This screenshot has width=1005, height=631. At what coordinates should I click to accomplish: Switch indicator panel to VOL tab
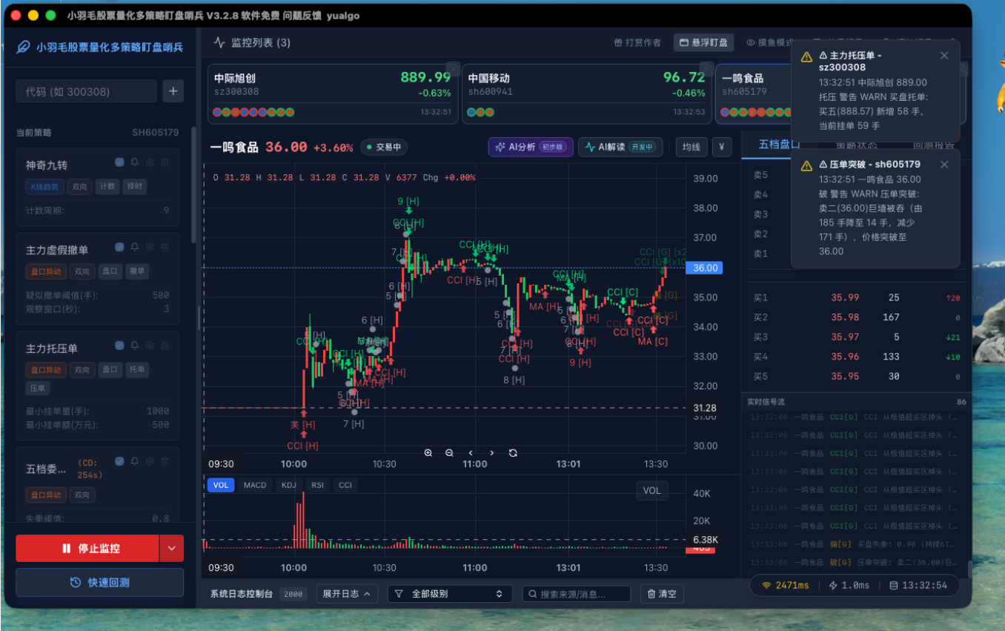[x=221, y=485]
